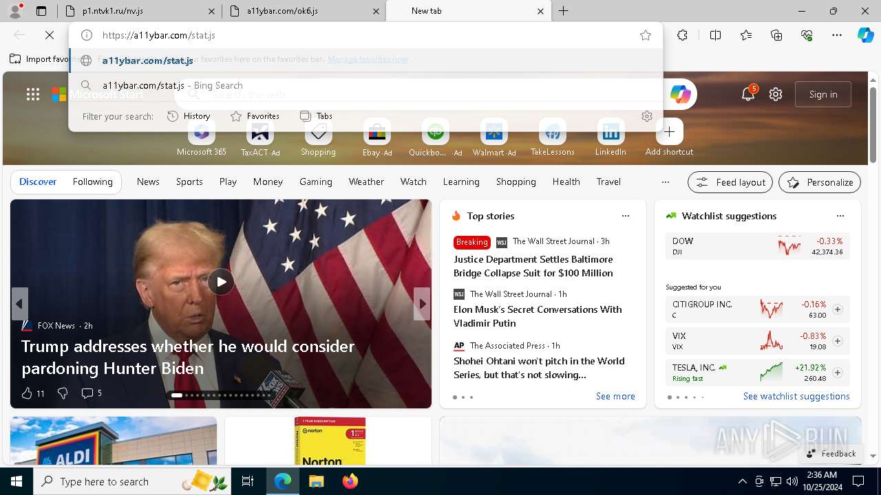Open Copilot button near search box
This screenshot has width=881, height=495.
coord(680,94)
